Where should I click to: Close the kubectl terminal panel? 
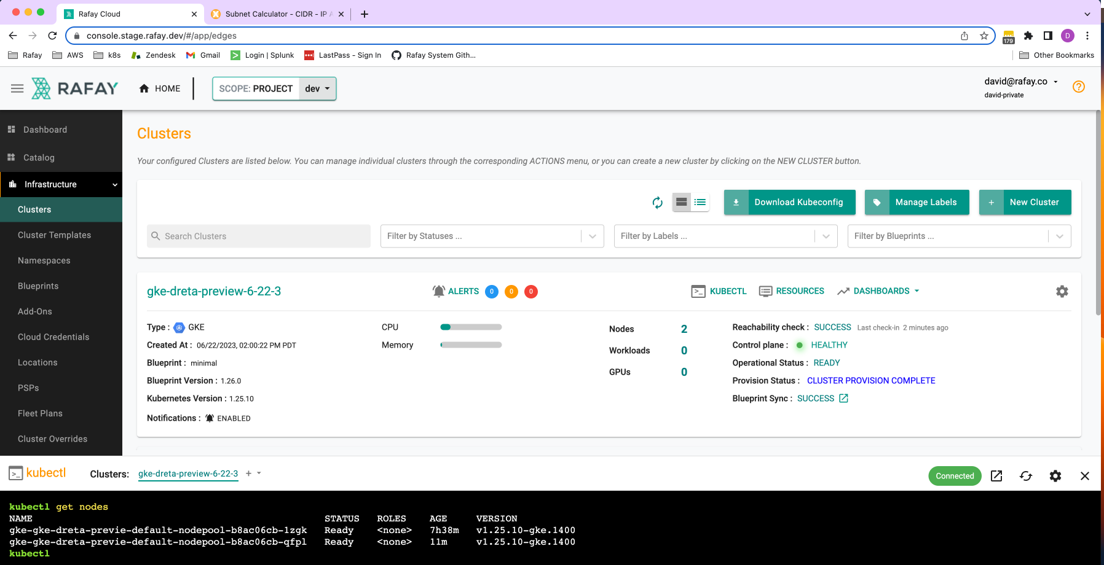[x=1085, y=476]
